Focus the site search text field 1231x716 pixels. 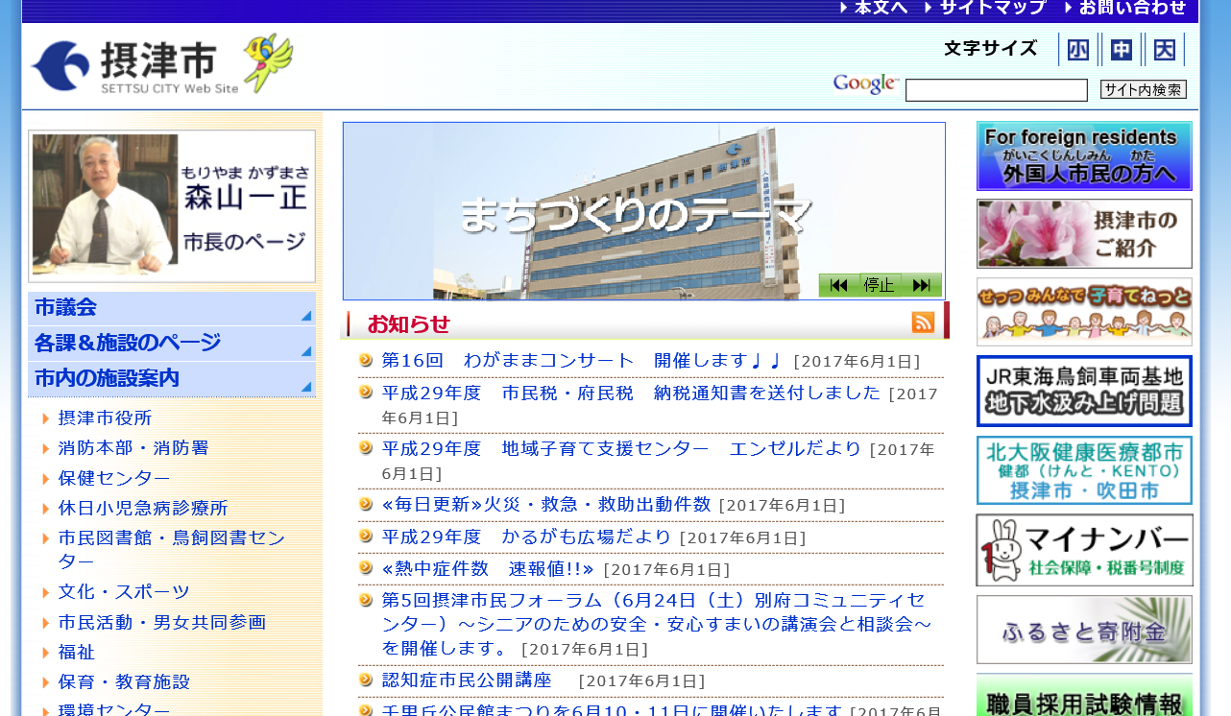pos(997,90)
